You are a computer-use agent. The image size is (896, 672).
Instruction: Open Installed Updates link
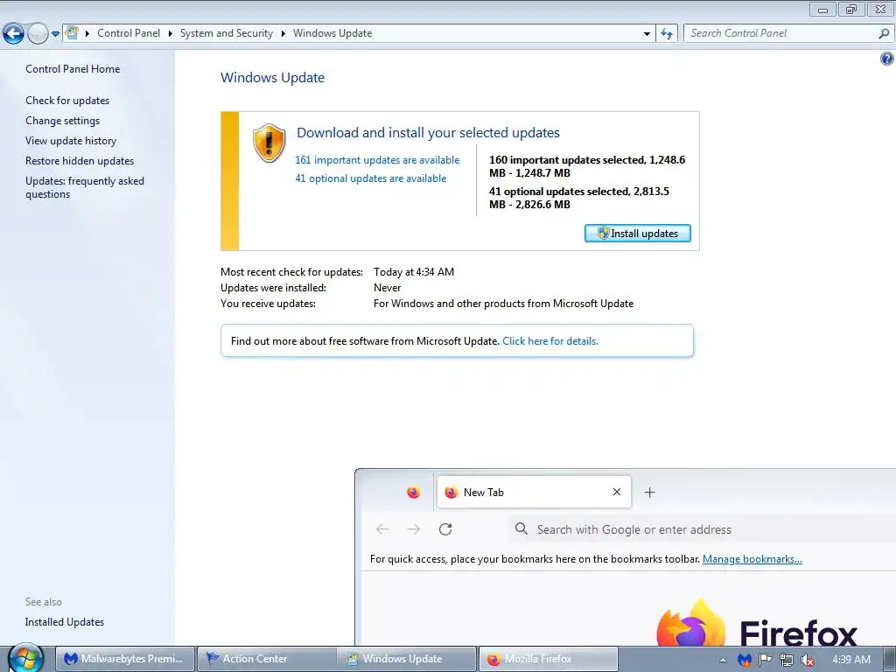pos(65,622)
